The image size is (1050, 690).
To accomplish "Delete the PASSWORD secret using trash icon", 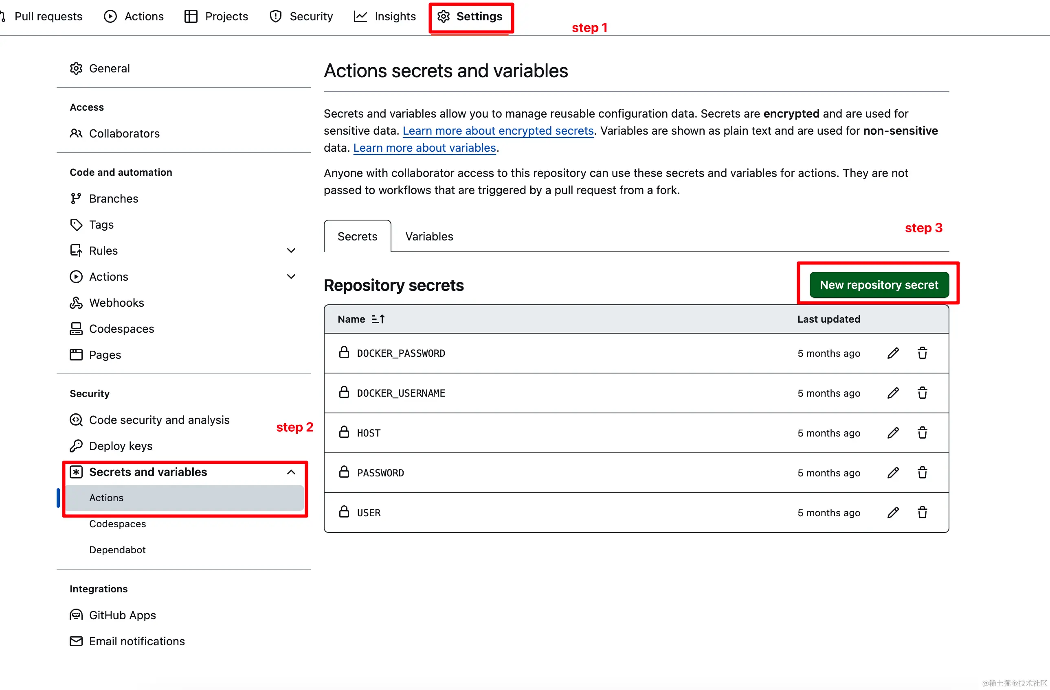I will 922,472.
